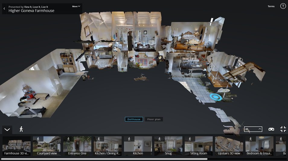Viewport: 288px width, 161px height.
Task: Go back using the left arrow
Action: 4,9
